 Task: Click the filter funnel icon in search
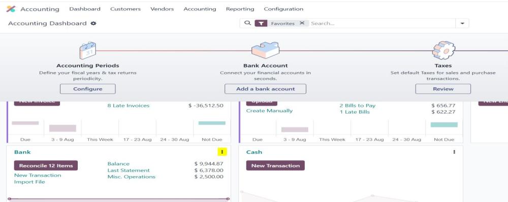click(261, 23)
